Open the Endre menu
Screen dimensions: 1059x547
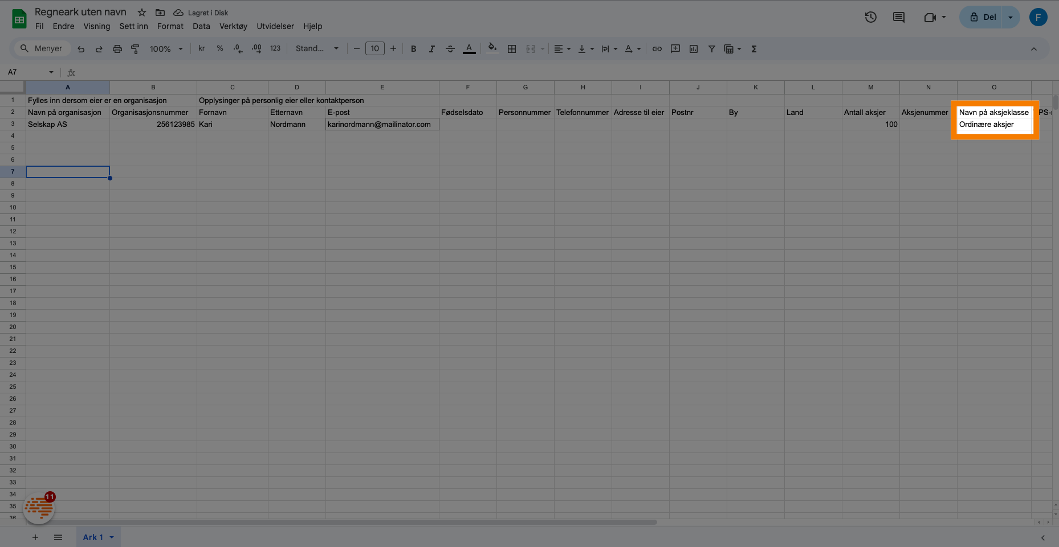point(63,26)
